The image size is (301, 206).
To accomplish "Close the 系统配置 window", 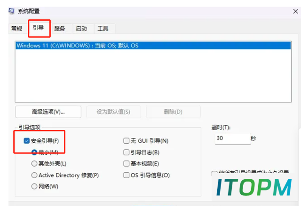I will click(295, 11).
